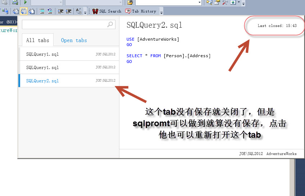Click the JOE\SQL2012 AdventureWorks footer text

(x=268, y=154)
